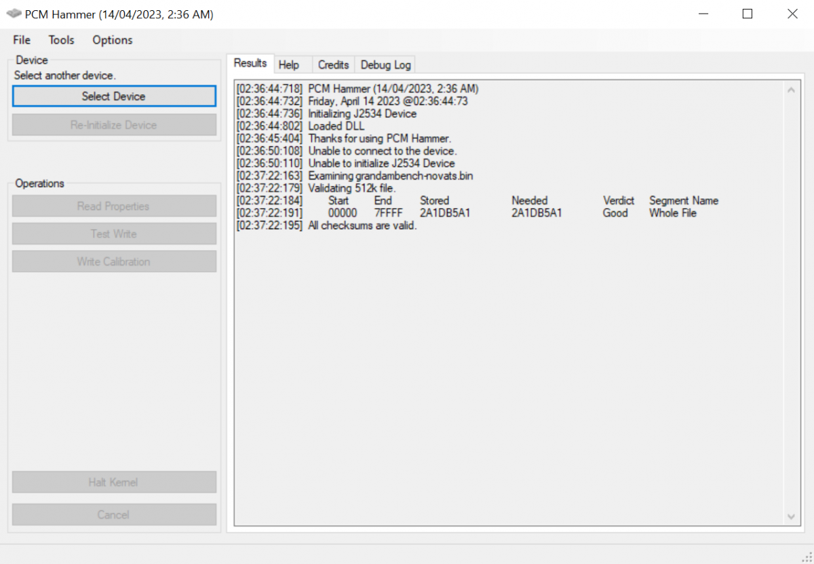This screenshot has height=564, width=814.
Task: Click the Test Write button
Action: [114, 234]
